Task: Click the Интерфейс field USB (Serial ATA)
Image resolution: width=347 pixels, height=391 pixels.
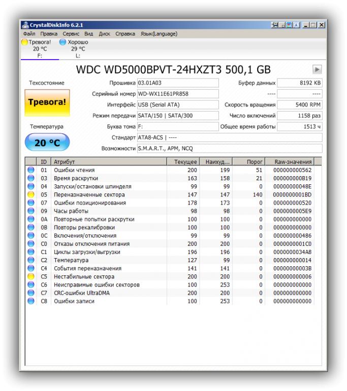Action: pyautogui.click(x=178, y=105)
